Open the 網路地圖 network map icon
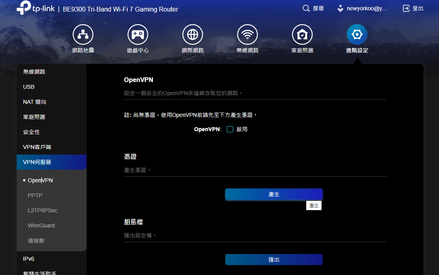Image resolution: width=439 pixels, height=275 pixels. [83, 34]
